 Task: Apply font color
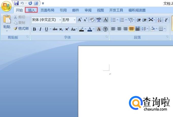click(90, 29)
